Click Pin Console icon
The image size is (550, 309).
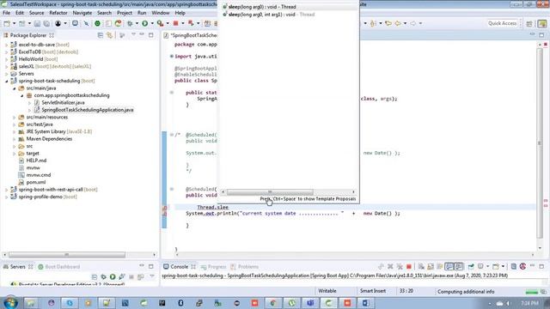click(x=471, y=267)
